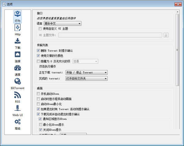Click the 双击执行操作 group label
This screenshot has width=184, height=146.
pos(48,66)
